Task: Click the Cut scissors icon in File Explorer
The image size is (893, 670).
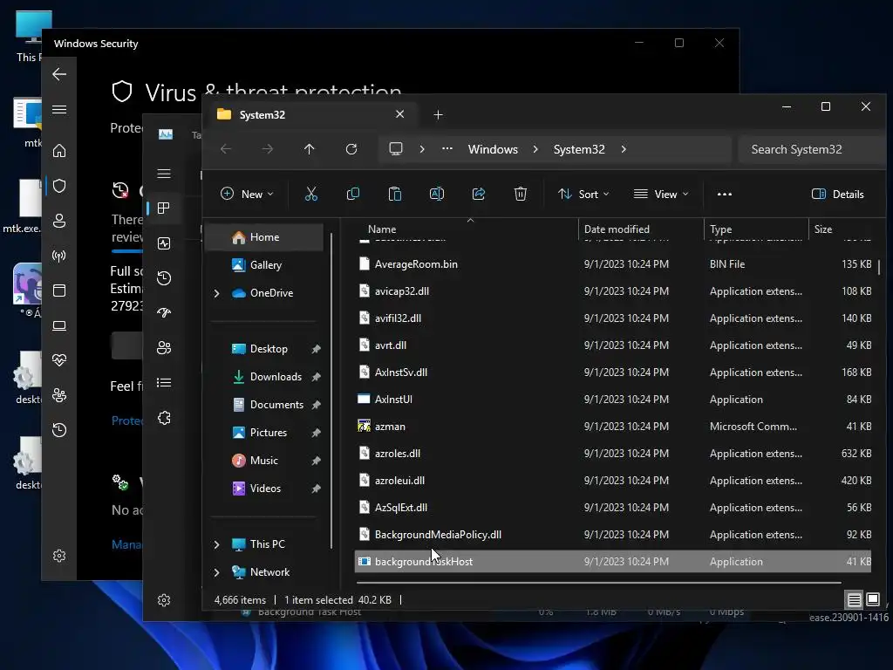Action: [311, 195]
